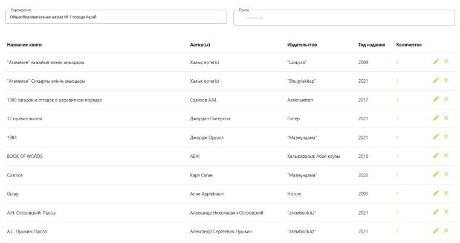Click the 'Количество' column header
Image resolution: width=460 pixels, height=243 pixels.
tap(409, 45)
